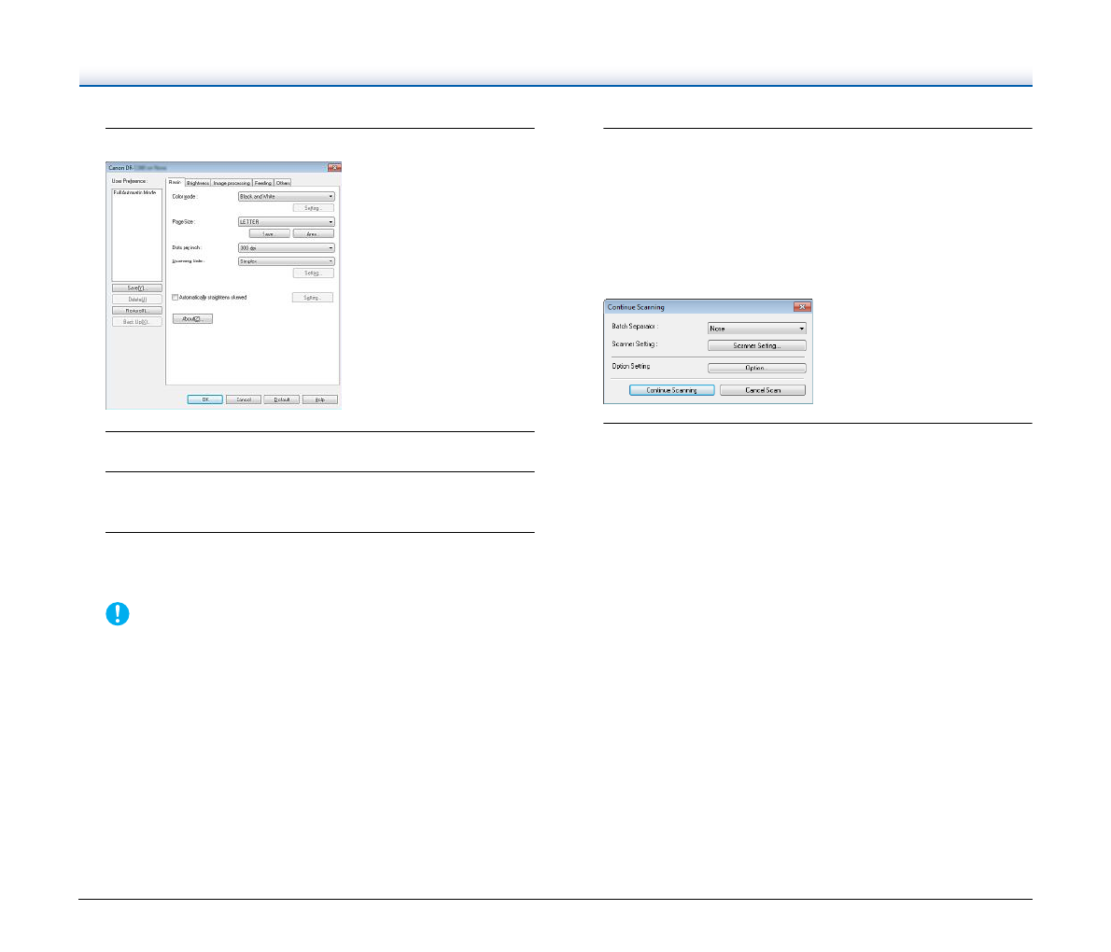Open the Feeding tab

click(262, 183)
